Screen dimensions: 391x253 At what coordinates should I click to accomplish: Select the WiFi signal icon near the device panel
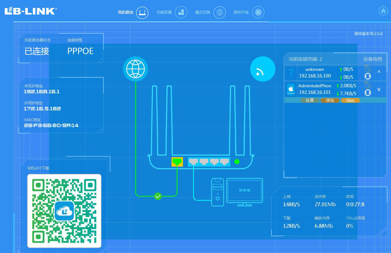262,69
